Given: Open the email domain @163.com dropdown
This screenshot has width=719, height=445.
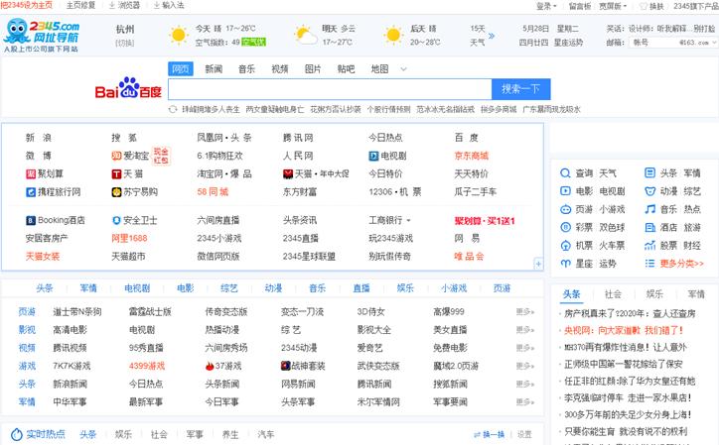Looking at the screenshot, I should [697, 42].
